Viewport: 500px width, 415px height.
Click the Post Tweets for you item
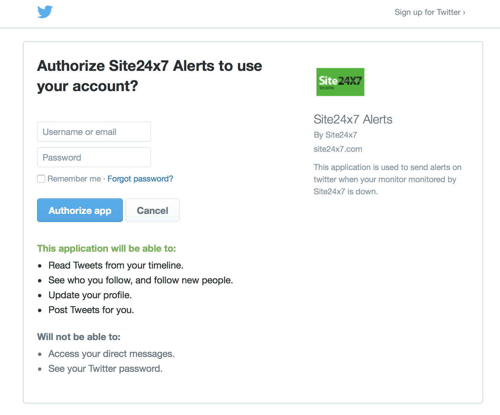91,310
